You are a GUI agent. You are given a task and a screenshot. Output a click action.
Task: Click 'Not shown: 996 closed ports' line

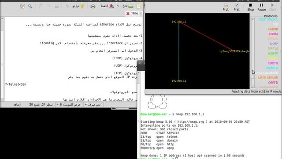[164, 129]
